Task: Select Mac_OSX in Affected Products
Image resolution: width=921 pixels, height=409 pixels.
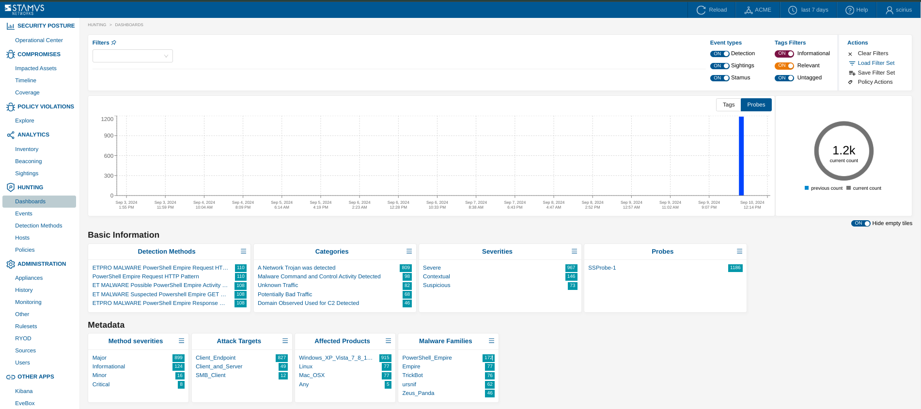Action: (312, 375)
